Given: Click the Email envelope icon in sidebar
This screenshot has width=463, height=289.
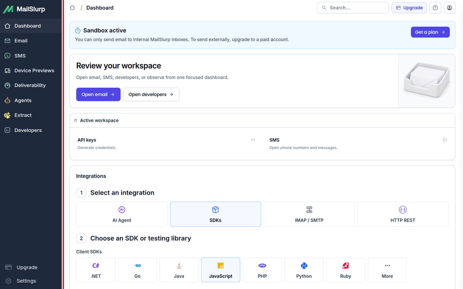Looking at the screenshot, I should [7, 41].
